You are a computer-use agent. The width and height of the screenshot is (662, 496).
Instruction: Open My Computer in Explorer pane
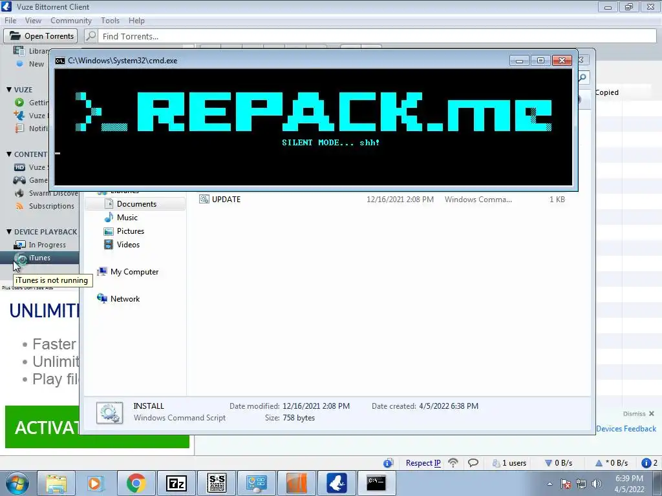click(134, 272)
